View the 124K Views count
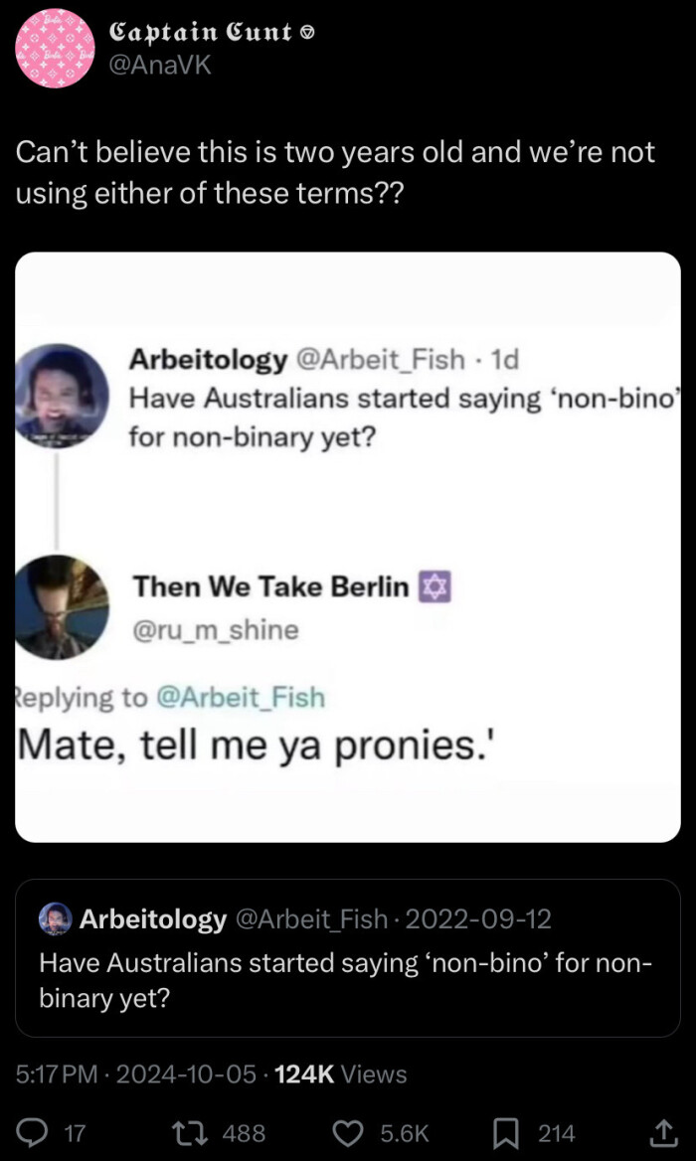 [x=340, y=1074]
